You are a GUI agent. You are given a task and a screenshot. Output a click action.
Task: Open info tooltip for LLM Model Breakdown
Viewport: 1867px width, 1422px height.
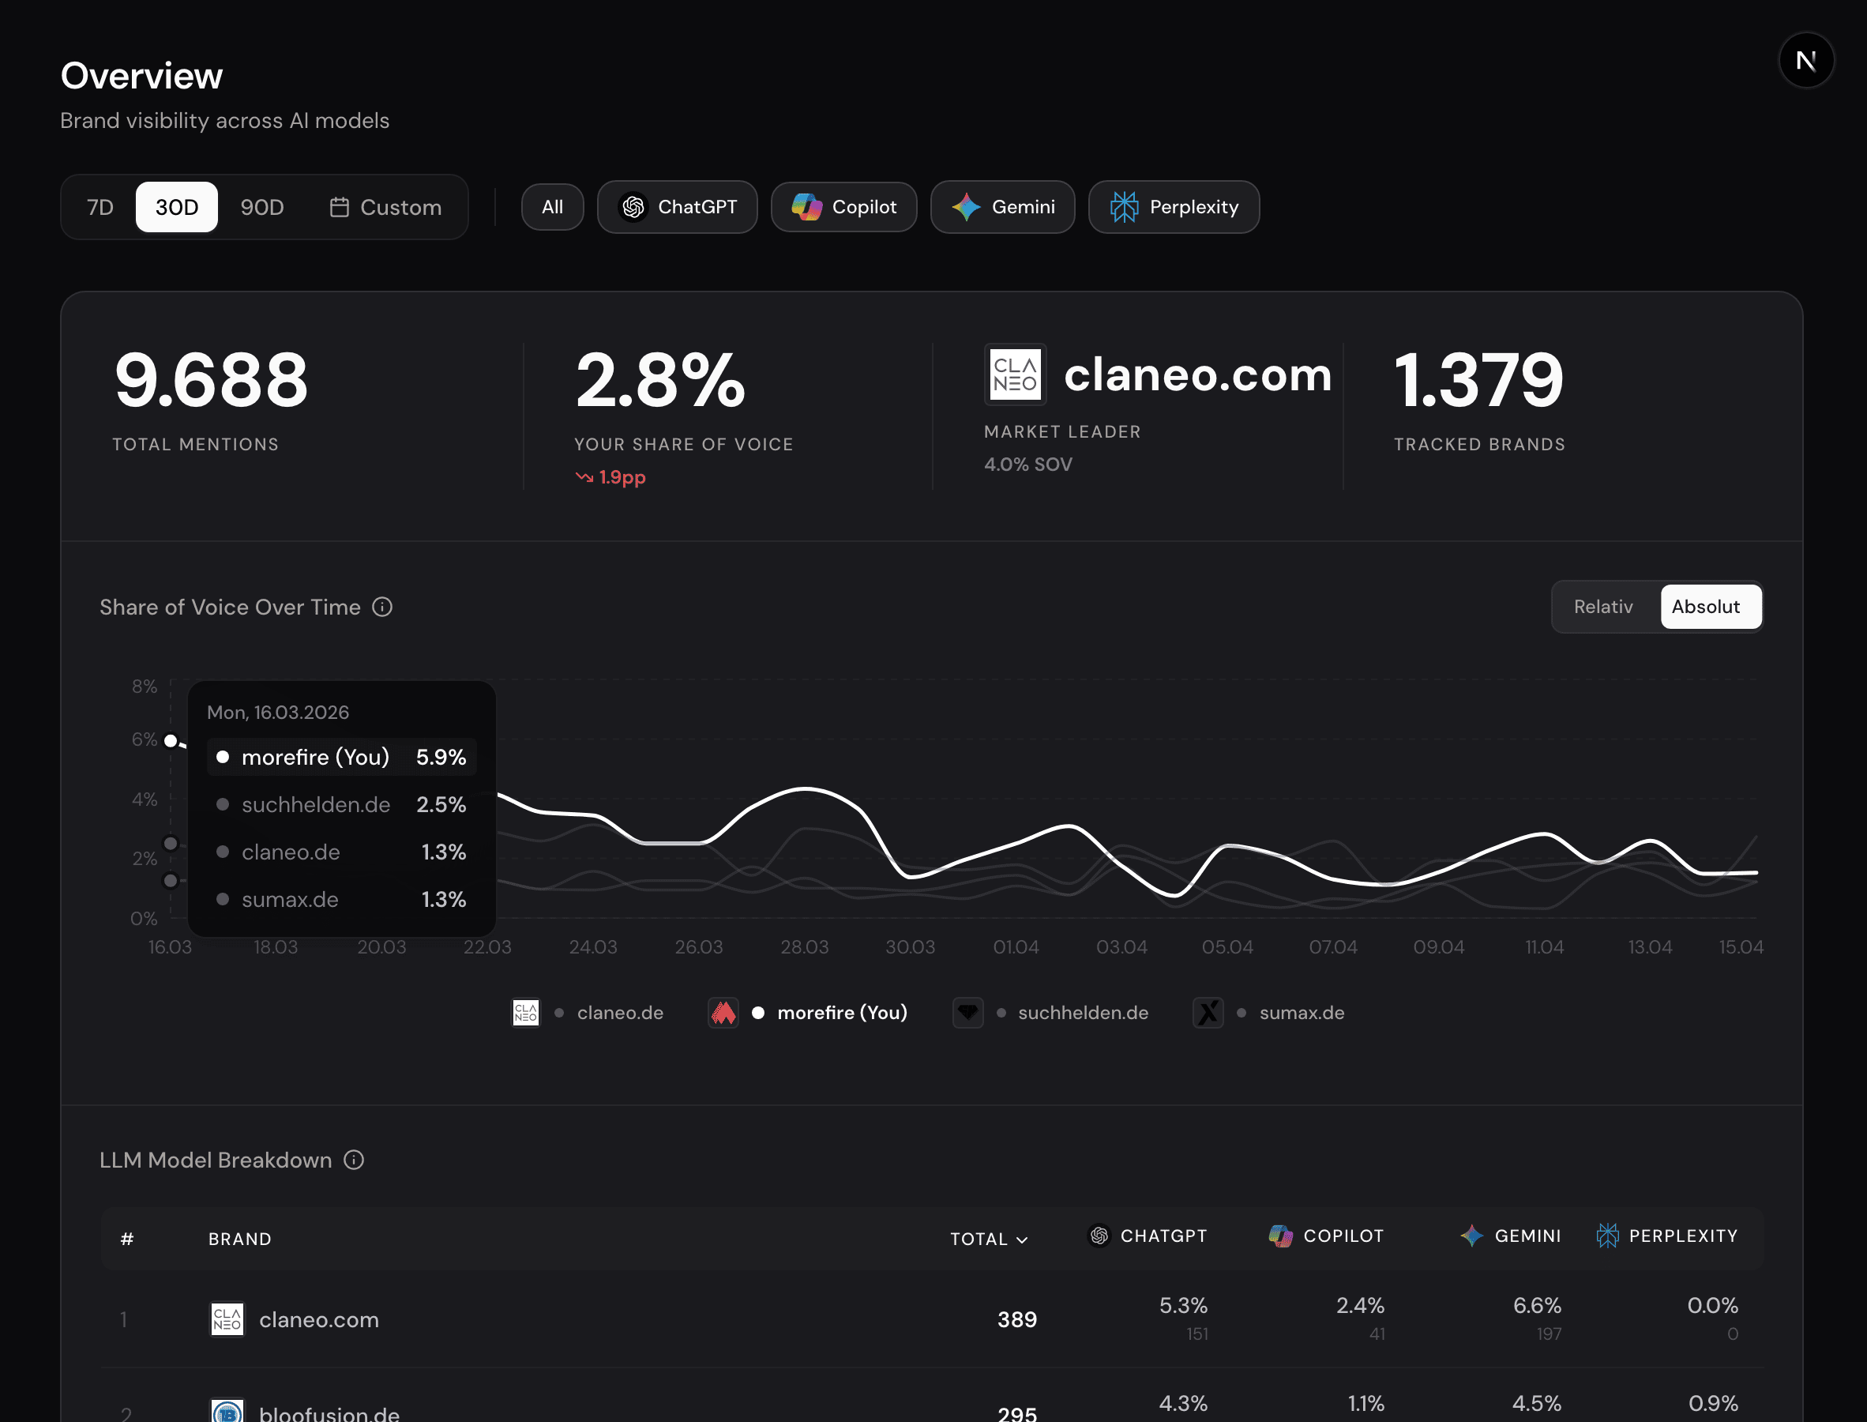tap(354, 1160)
